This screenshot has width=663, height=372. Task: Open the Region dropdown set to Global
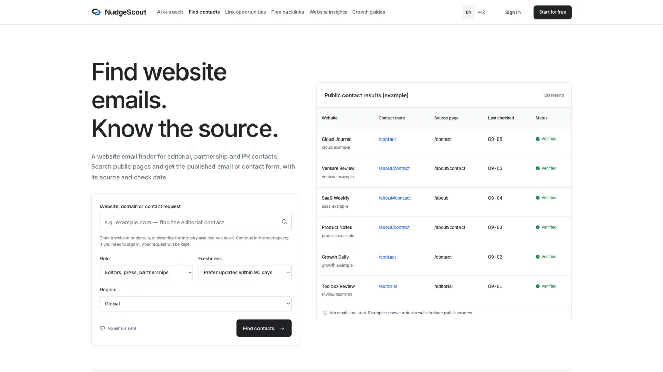pyautogui.click(x=196, y=304)
